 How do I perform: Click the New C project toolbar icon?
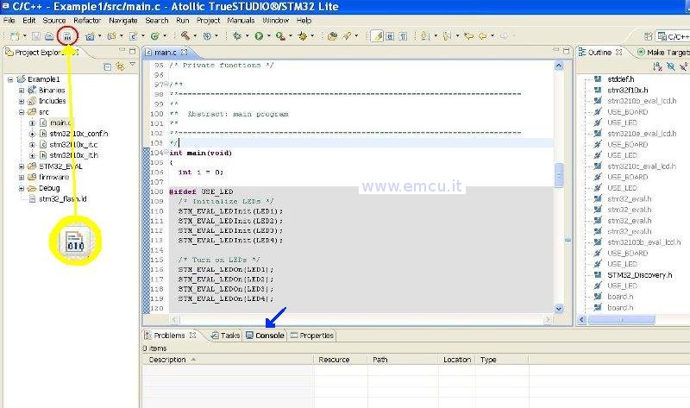[x=91, y=36]
